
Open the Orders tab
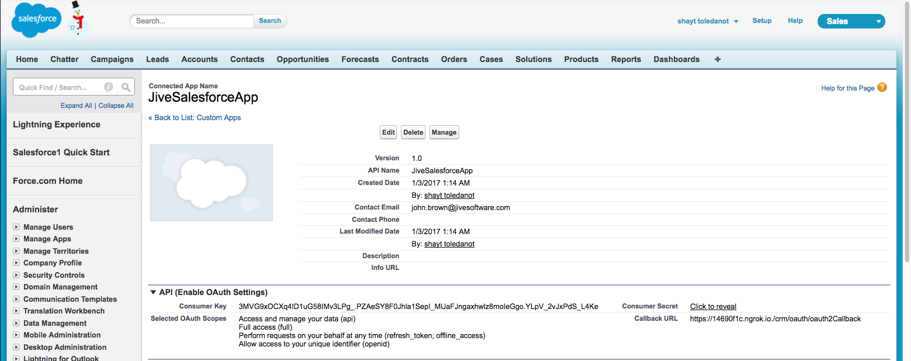pyautogui.click(x=454, y=59)
